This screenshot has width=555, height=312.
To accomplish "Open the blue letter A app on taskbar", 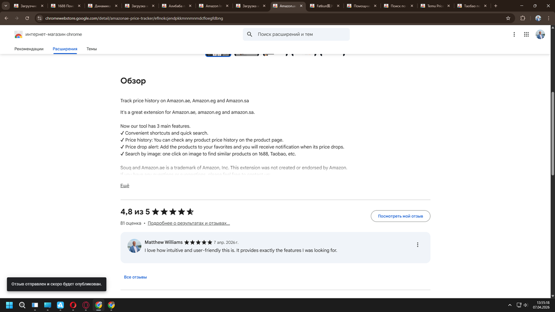I will [60, 305].
